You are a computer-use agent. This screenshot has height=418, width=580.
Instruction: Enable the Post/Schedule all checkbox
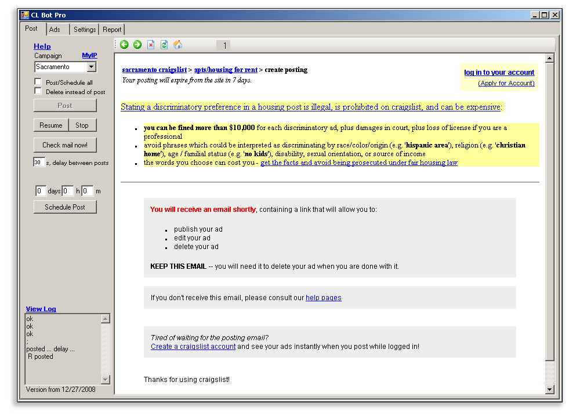pyautogui.click(x=38, y=81)
